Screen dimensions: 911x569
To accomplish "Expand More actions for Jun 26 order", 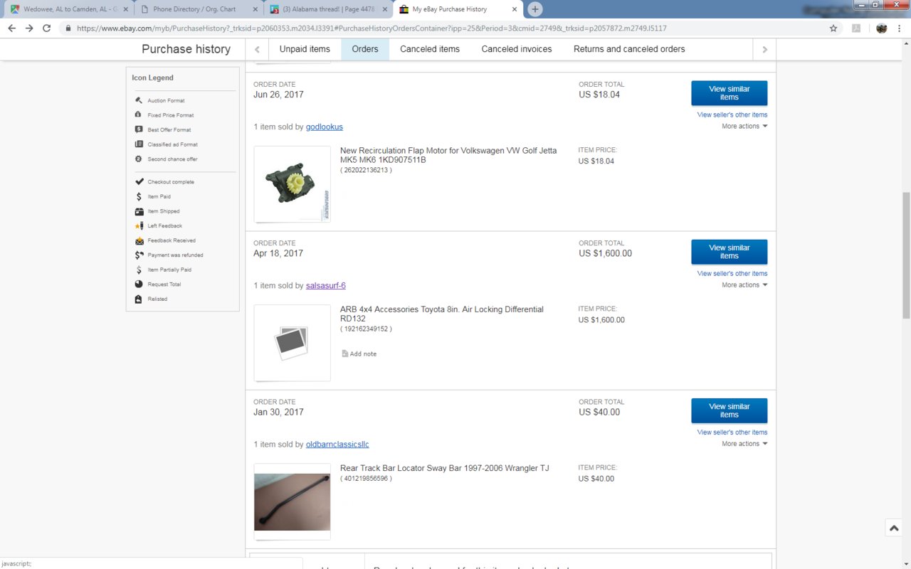I will [x=744, y=126].
